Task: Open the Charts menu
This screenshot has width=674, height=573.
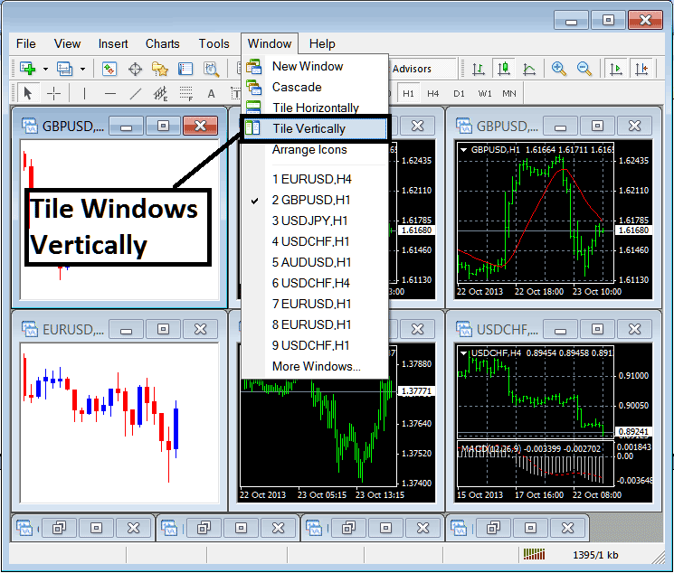Action: pyautogui.click(x=163, y=43)
